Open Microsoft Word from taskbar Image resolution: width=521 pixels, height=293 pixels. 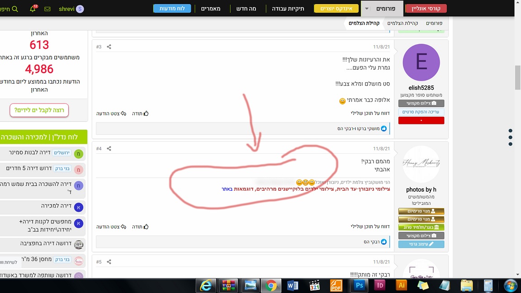click(293, 285)
